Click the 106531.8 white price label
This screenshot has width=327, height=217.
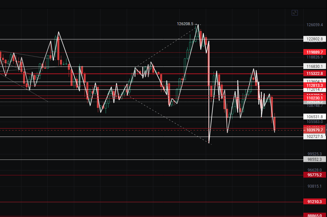tap(314, 117)
